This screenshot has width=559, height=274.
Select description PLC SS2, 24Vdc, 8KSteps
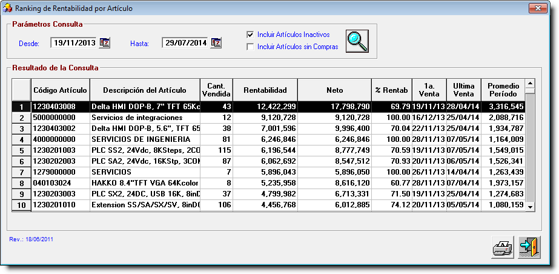pyautogui.click(x=145, y=150)
